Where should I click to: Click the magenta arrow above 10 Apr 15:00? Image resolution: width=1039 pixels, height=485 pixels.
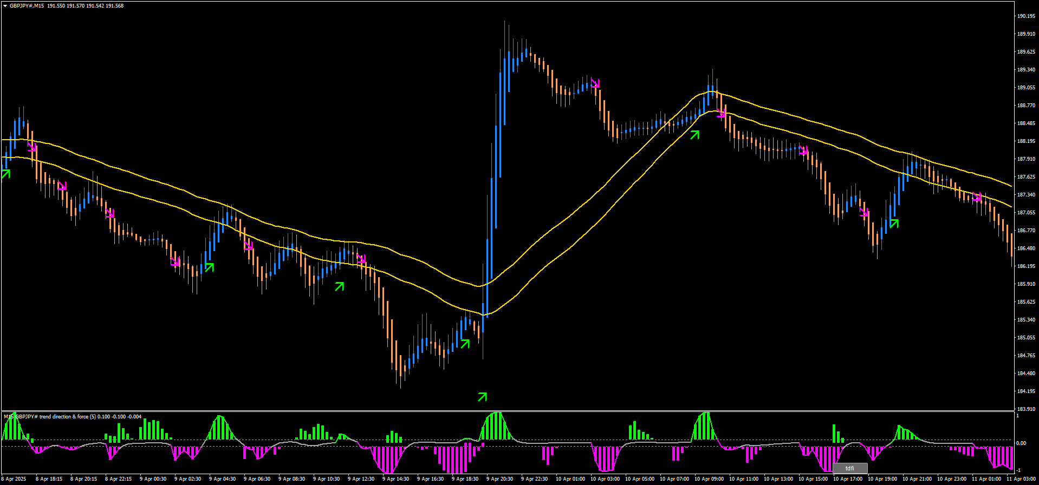coord(803,150)
